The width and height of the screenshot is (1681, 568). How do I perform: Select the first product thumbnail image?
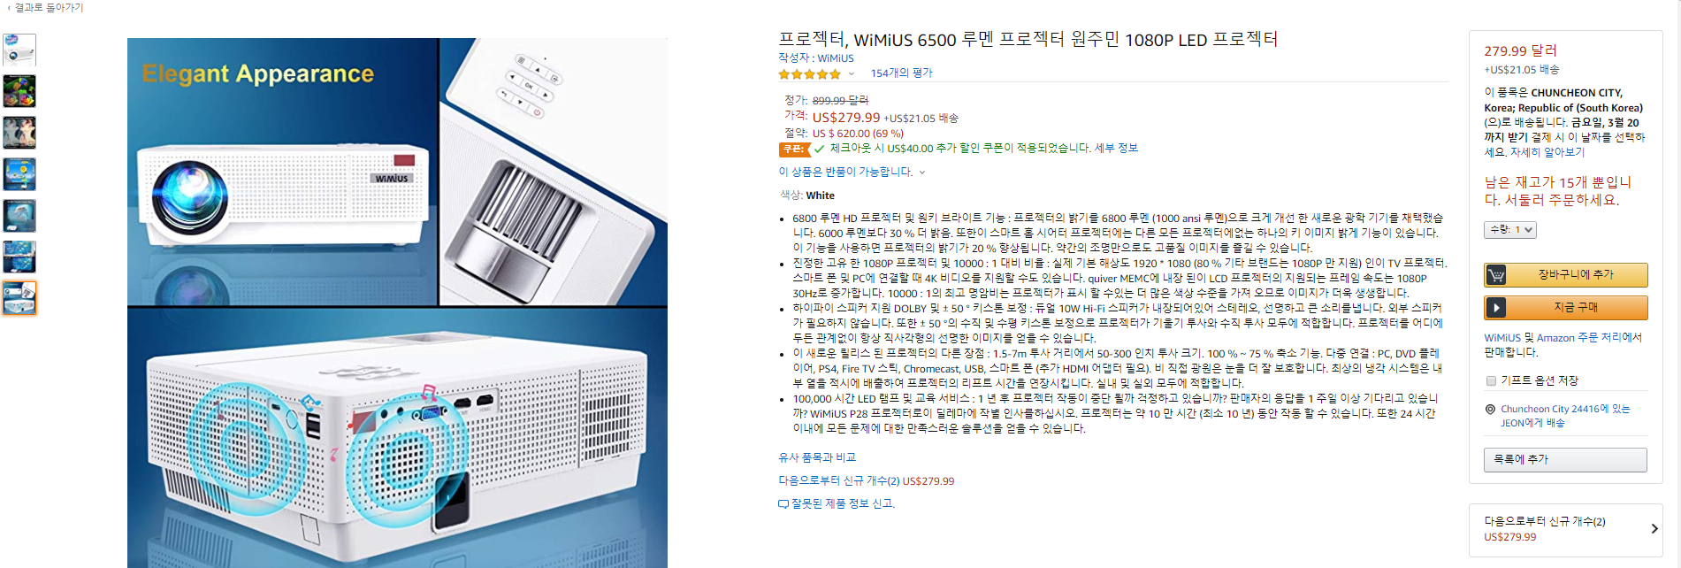click(x=19, y=50)
